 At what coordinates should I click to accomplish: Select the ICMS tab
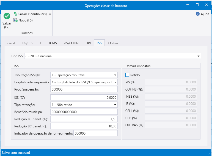point(53,43)
